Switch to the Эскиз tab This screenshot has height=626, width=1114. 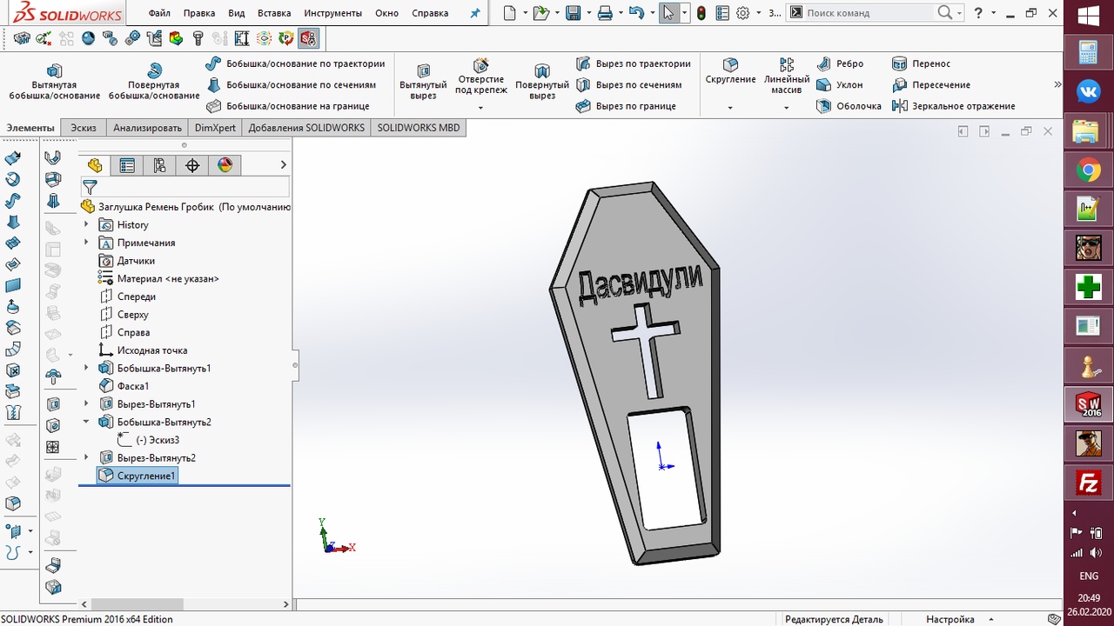[84, 128]
